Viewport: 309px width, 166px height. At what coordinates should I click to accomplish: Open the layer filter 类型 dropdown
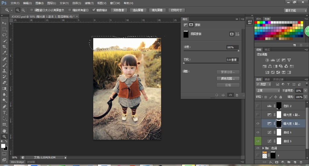(263, 84)
